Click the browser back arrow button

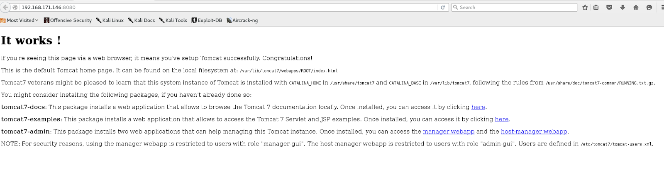click(x=5, y=7)
